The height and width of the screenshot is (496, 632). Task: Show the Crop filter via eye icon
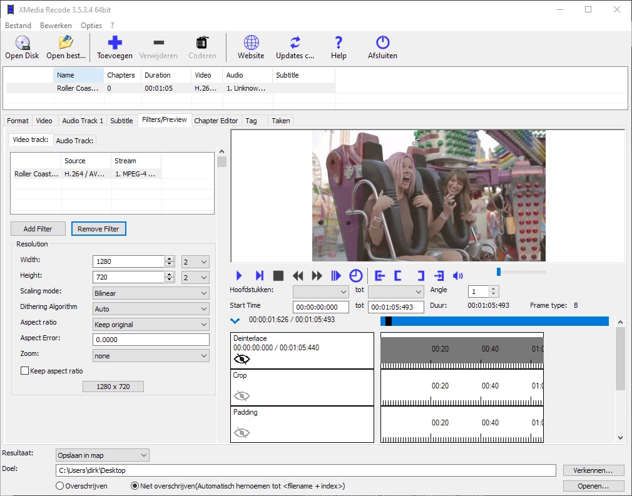pyautogui.click(x=242, y=395)
